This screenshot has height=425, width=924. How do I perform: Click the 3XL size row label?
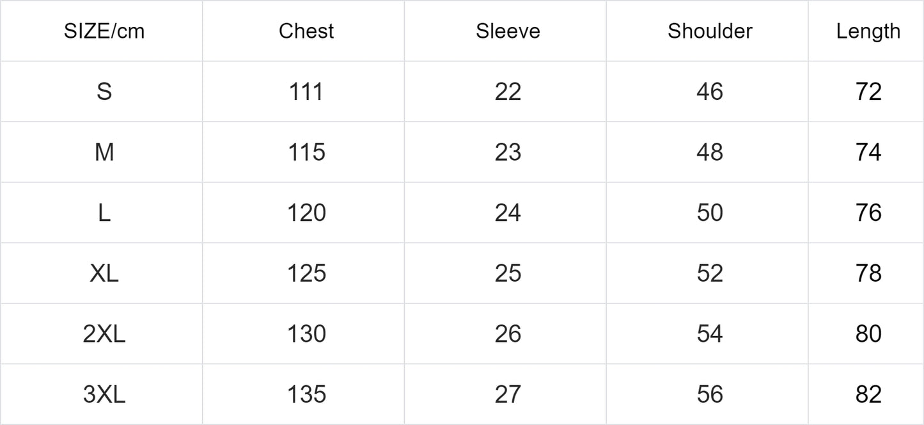click(104, 394)
